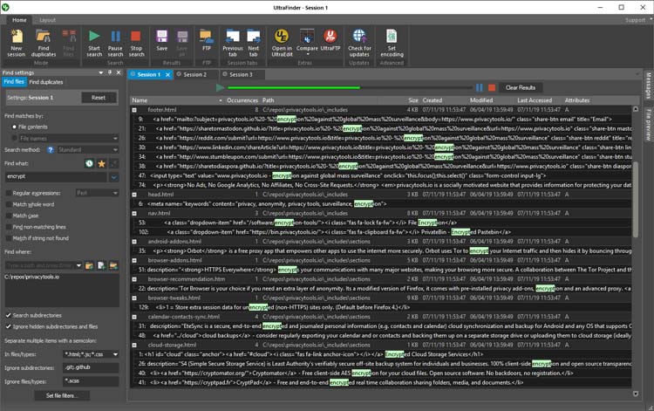Click the Set file filters button

pos(62,395)
